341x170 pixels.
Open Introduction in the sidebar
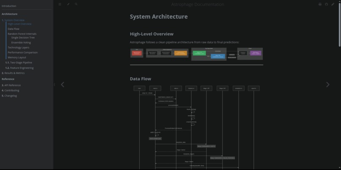click(x=9, y=6)
